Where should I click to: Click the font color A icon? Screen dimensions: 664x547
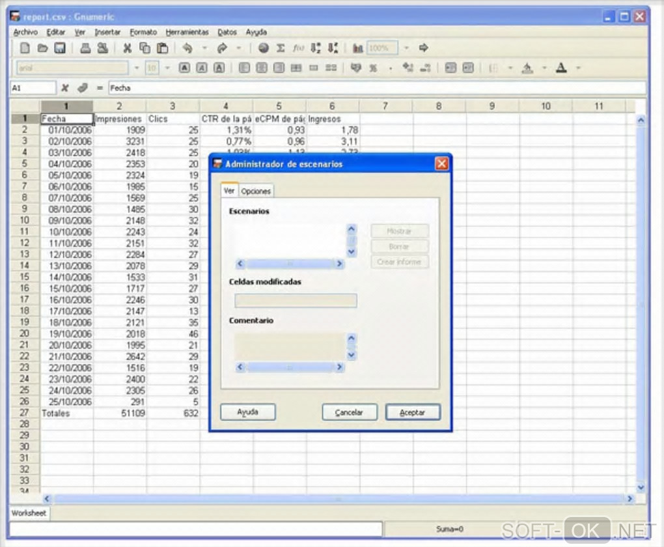(x=561, y=68)
